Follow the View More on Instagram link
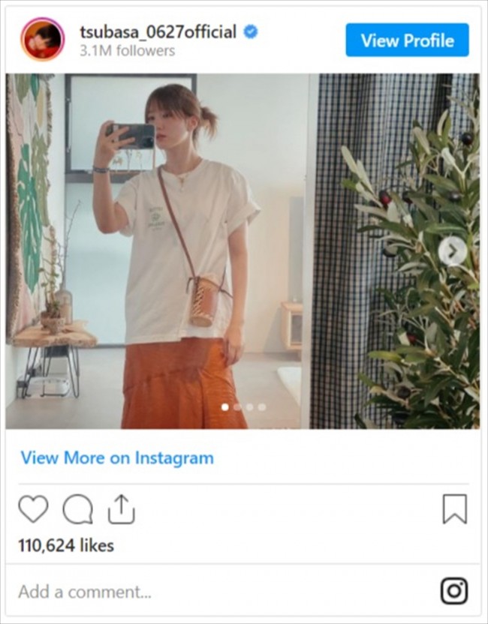The image size is (488, 624). pyautogui.click(x=117, y=457)
